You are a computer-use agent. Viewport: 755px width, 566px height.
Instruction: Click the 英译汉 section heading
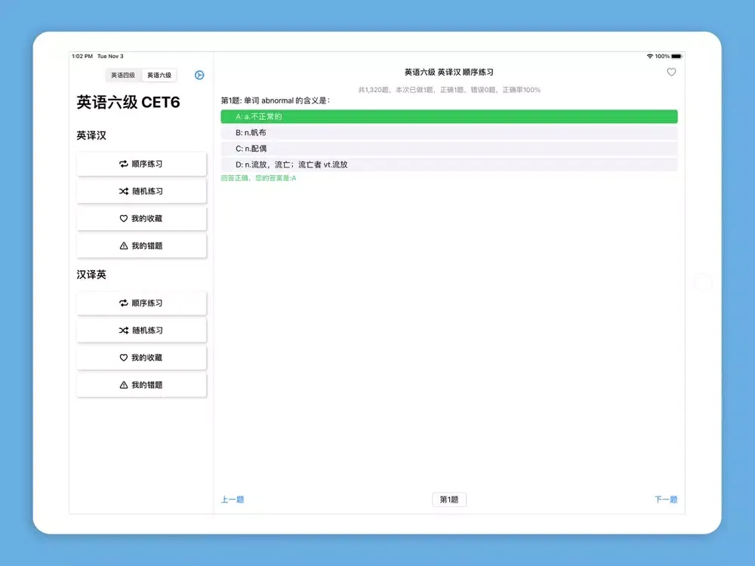click(91, 136)
